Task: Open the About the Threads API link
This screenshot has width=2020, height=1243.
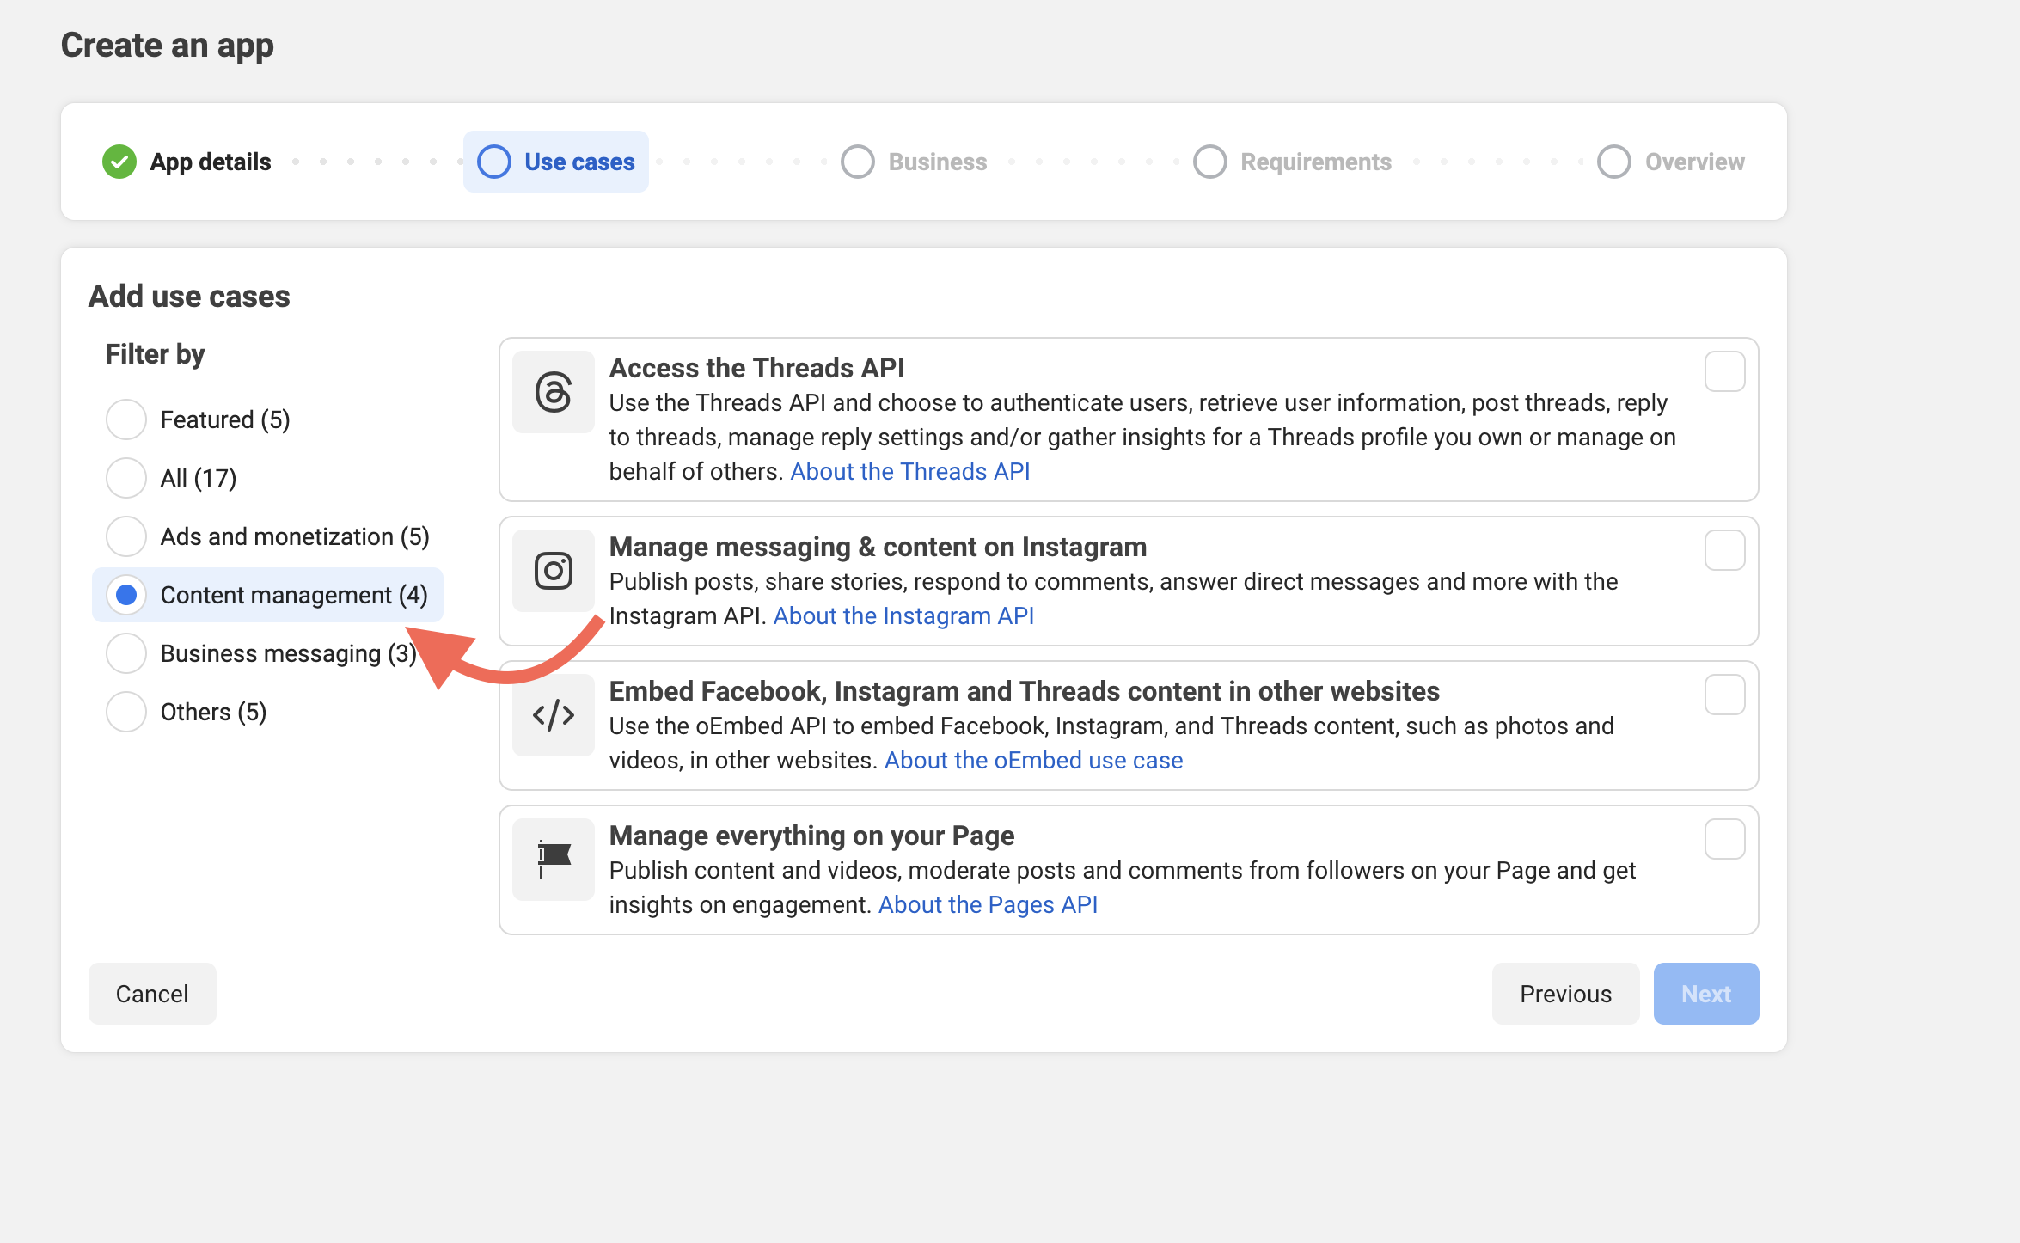Action: (910, 471)
